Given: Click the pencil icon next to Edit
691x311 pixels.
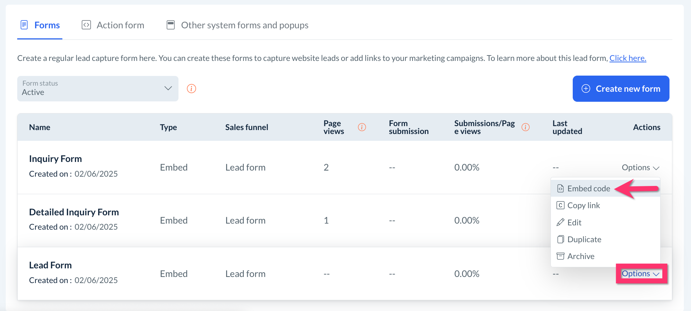Looking at the screenshot, I should point(560,223).
